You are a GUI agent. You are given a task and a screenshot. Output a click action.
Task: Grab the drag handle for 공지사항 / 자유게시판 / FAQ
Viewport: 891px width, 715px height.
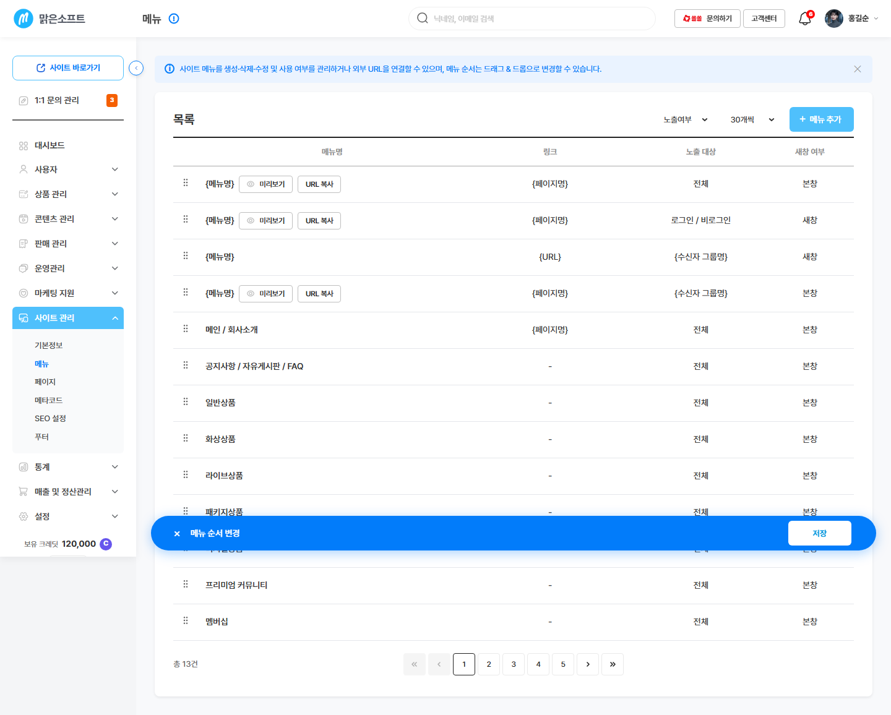coord(186,366)
